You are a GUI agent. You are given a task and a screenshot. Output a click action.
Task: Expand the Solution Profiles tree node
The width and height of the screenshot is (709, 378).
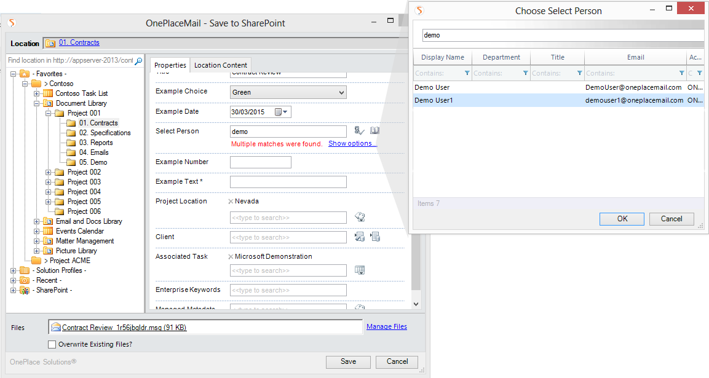(14, 270)
